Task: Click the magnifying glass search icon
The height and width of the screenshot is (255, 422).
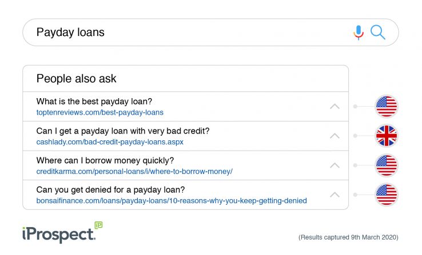Action: [378, 32]
